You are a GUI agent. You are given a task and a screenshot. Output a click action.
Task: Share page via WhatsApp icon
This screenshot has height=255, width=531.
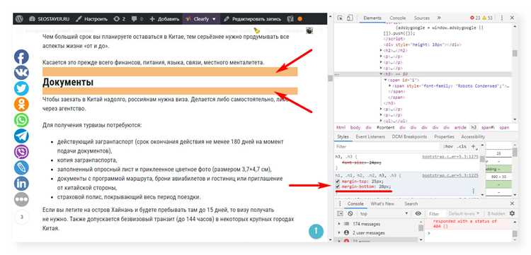21,120
